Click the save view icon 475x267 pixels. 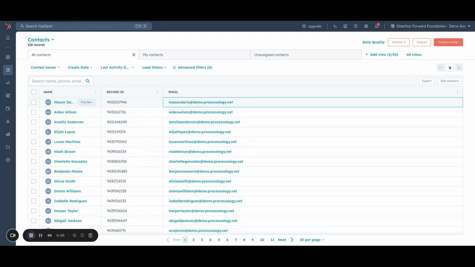point(459,67)
